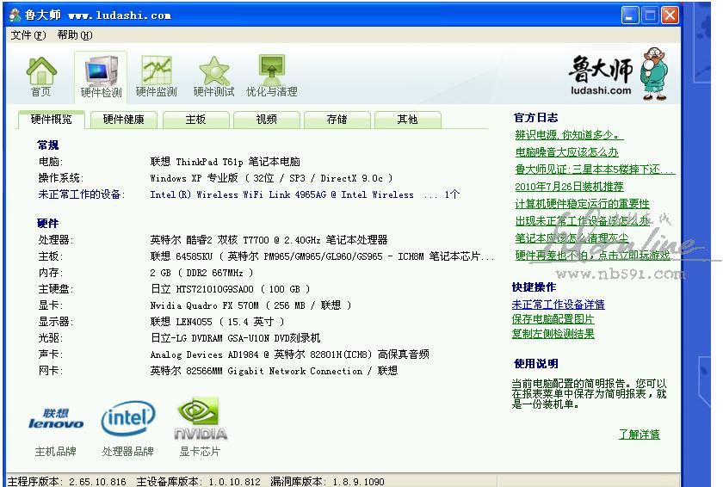Click the NVIDIA graphics chip logo
Image resolution: width=723 pixels, height=487 pixels.
200,419
